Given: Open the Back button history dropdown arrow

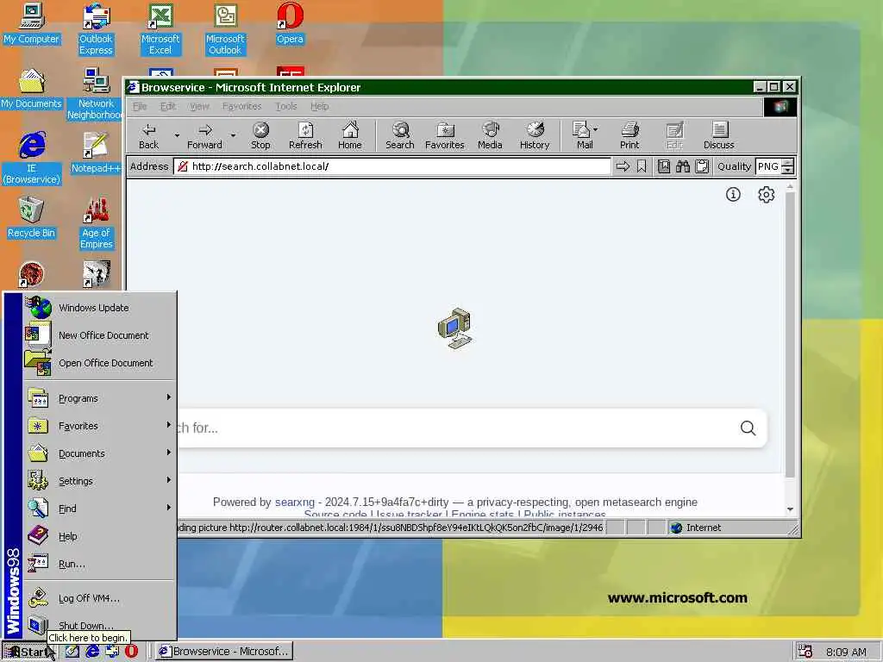Looking at the screenshot, I should click(177, 135).
